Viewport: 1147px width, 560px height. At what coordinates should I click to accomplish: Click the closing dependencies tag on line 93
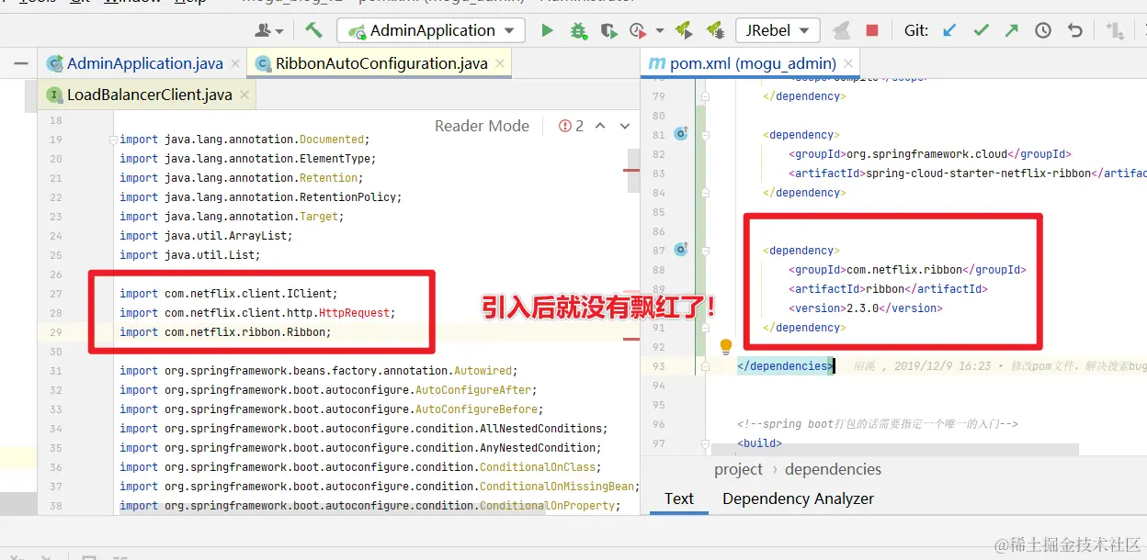[786, 366]
